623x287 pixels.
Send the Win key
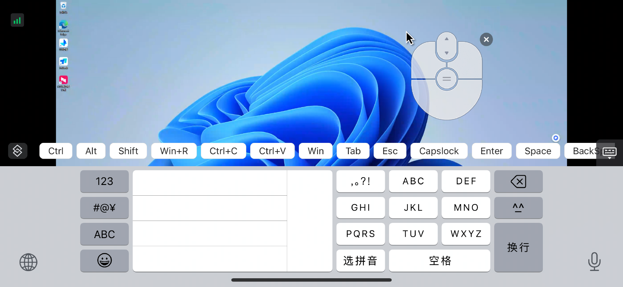(316, 151)
